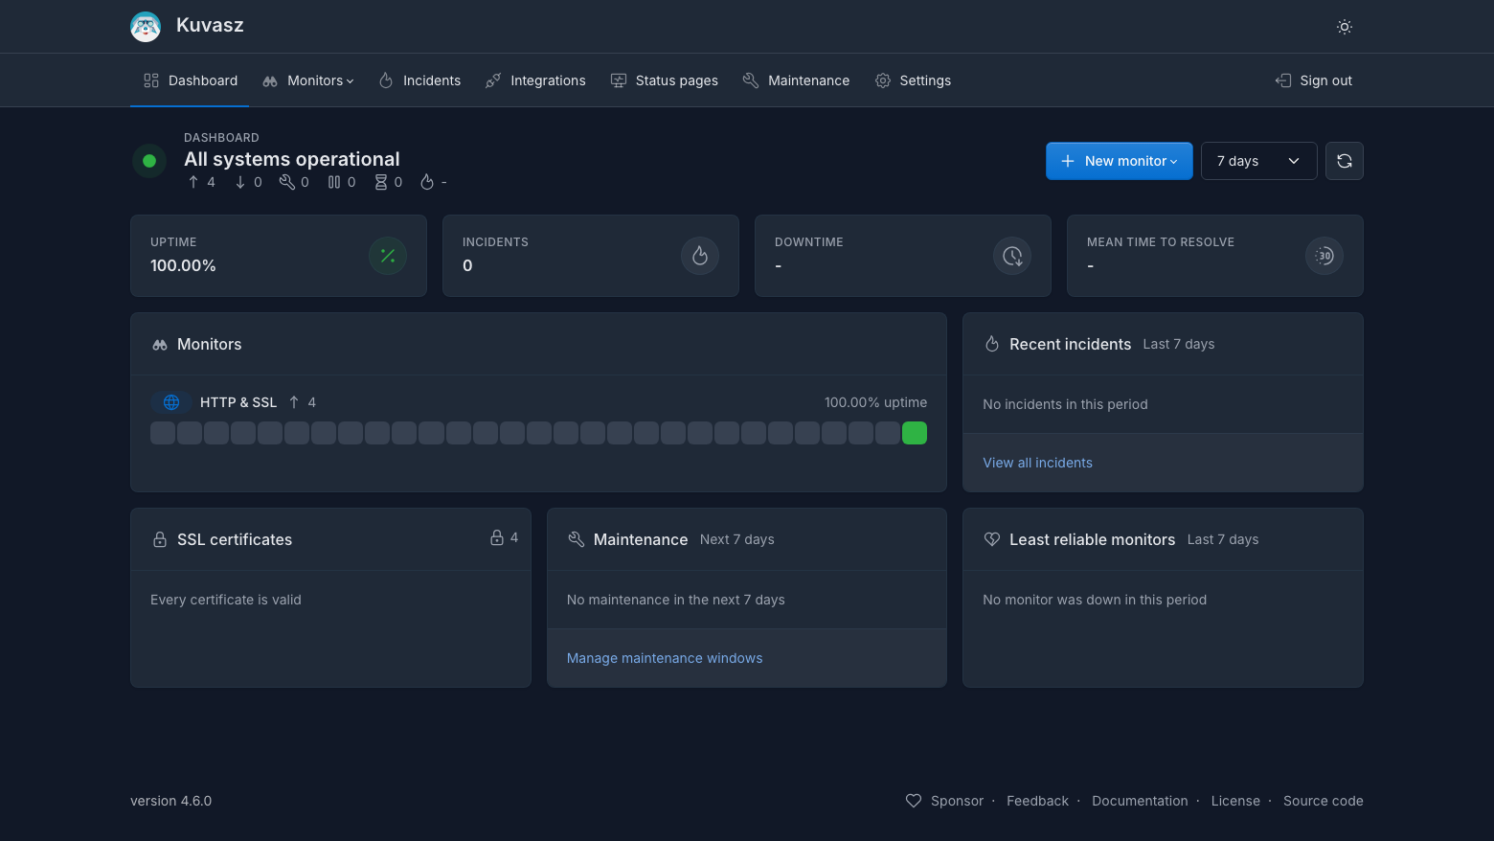Click the Dashboard grid icon in nav

click(x=151, y=80)
